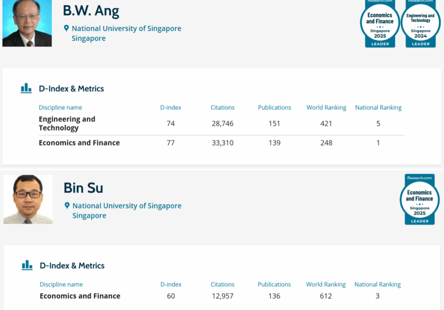Viewport: 444px width, 310px height.
Task: Select Economics and Finance row in Bin Su's table
Action: tap(80, 296)
